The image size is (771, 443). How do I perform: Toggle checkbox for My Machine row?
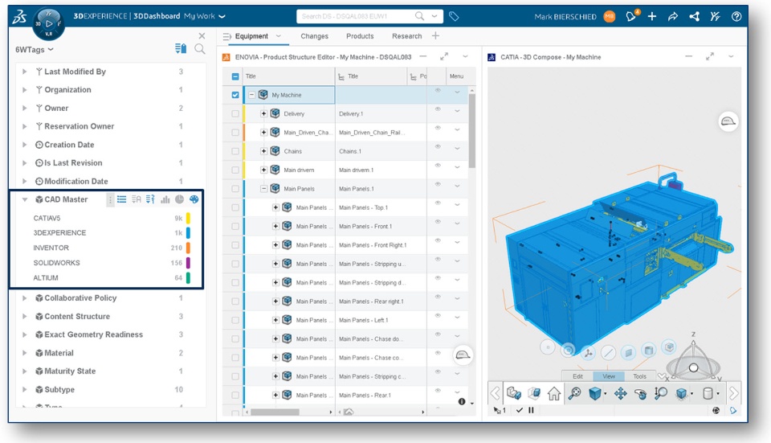pos(235,95)
